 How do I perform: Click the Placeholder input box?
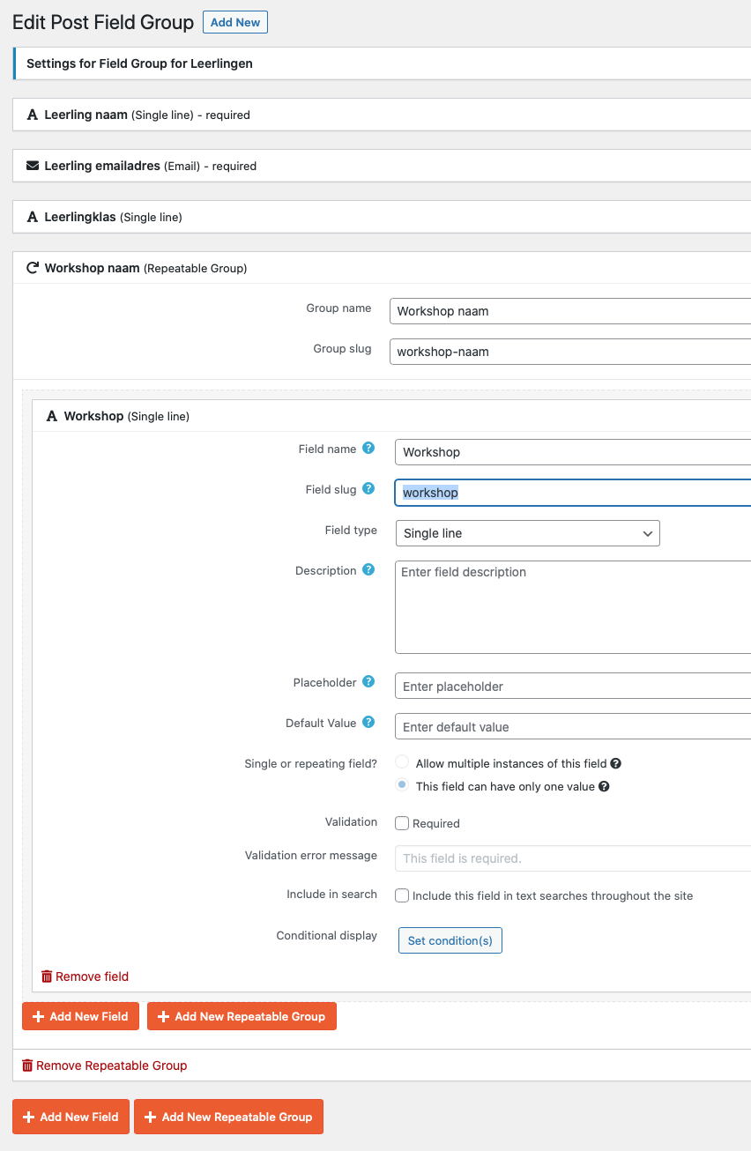pos(573,687)
